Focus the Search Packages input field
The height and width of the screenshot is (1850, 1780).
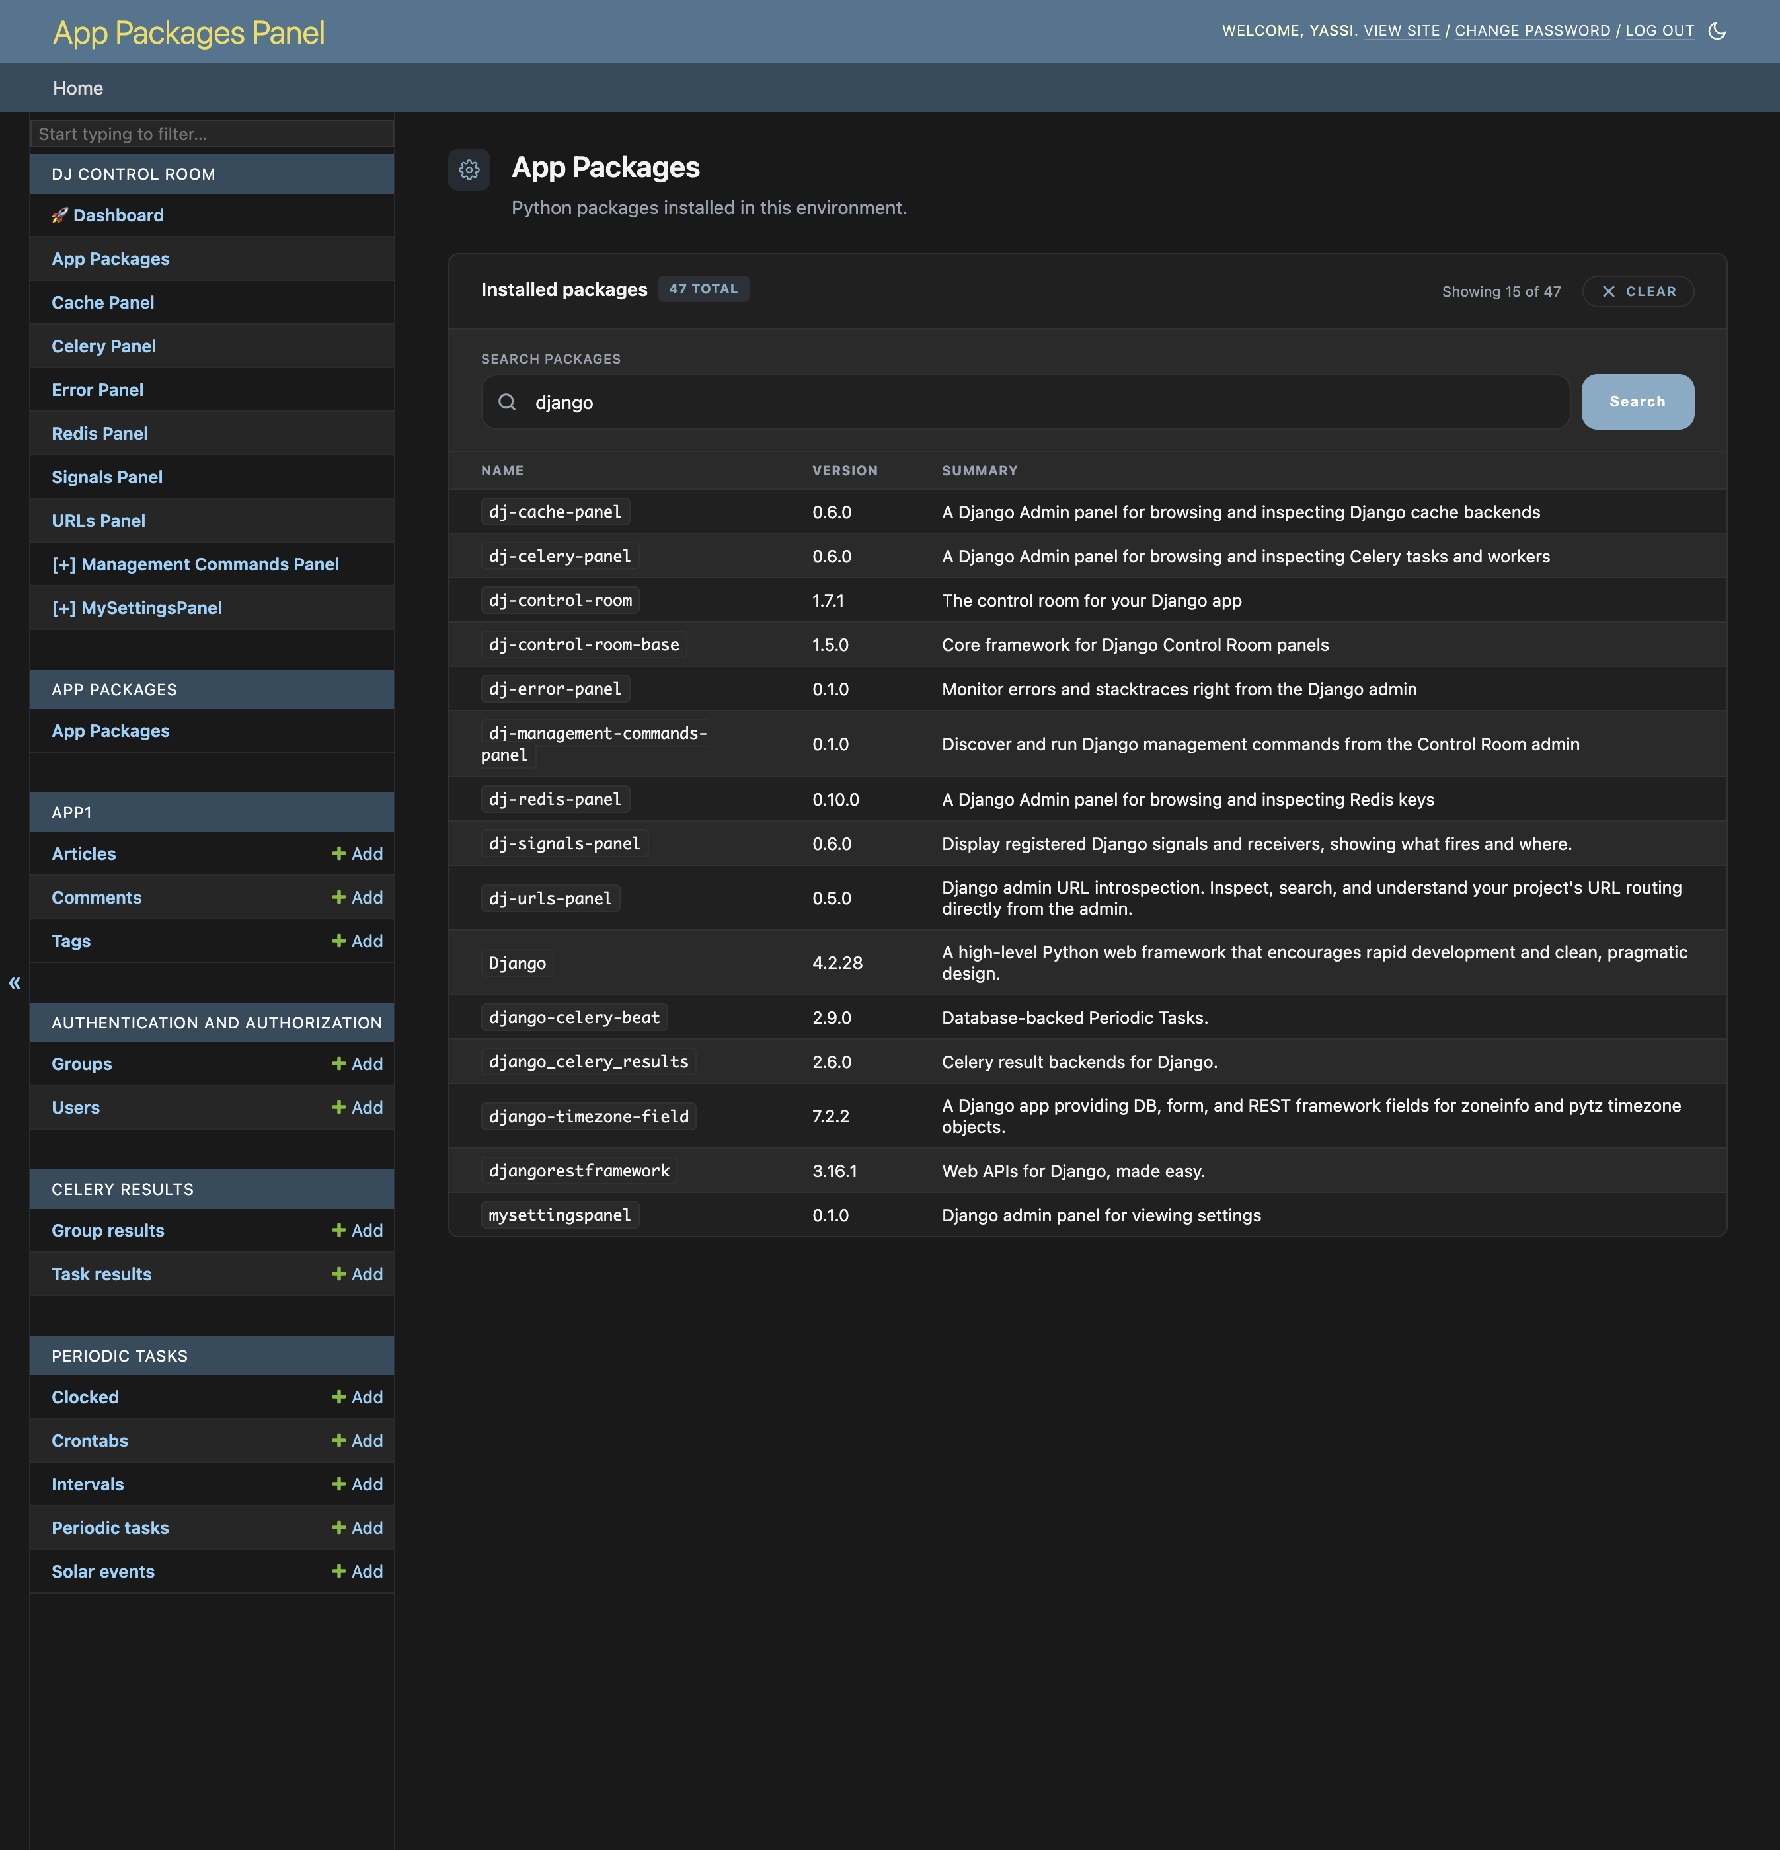(x=1026, y=402)
